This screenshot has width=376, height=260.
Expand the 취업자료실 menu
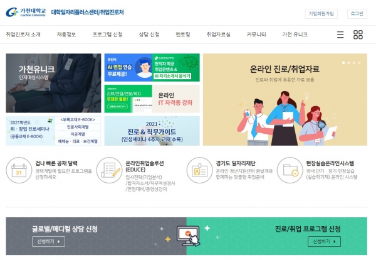pyautogui.click(x=219, y=35)
